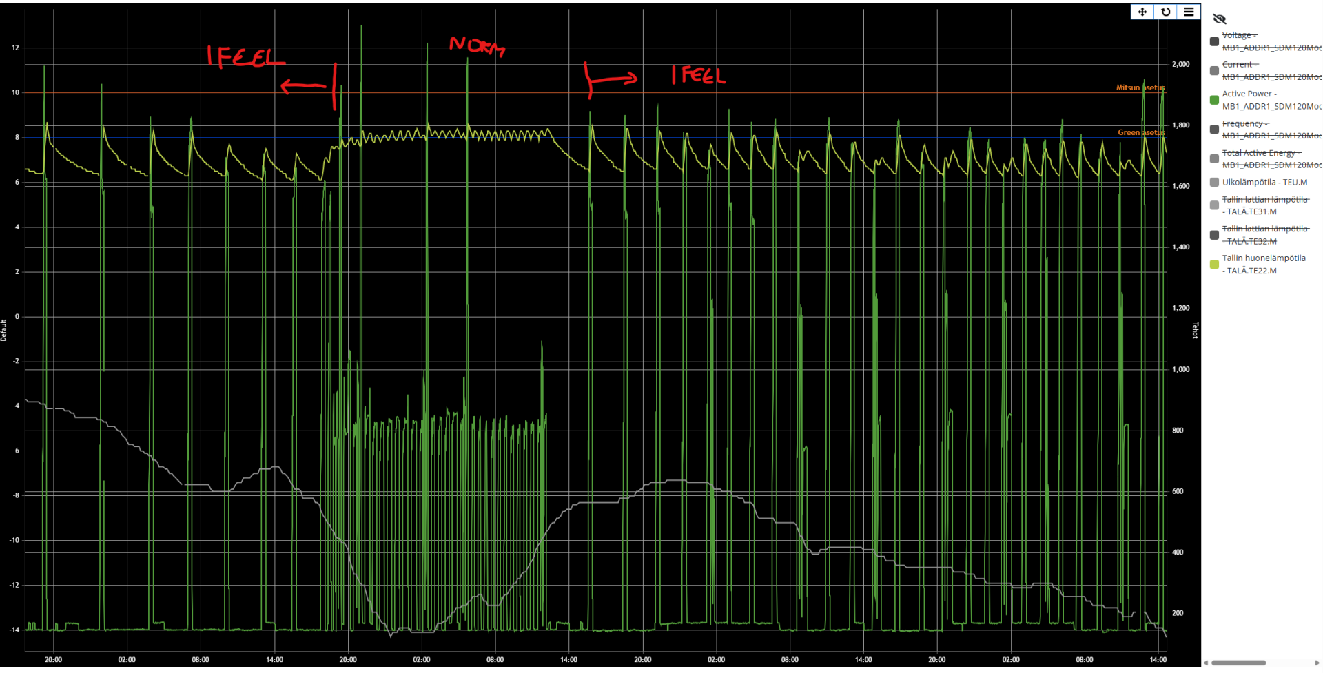The width and height of the screenshot is (1323, 673).
Task: Toggle the hide-all-series eye icon
Action: tap(1219, 19)
